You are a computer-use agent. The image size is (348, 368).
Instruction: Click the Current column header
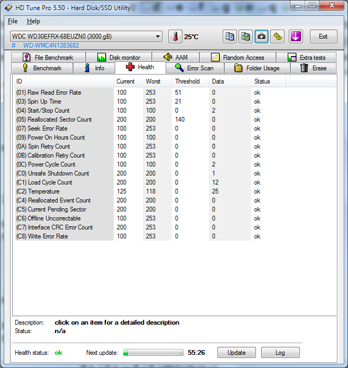pyautogui.click(x=128, y=81)
